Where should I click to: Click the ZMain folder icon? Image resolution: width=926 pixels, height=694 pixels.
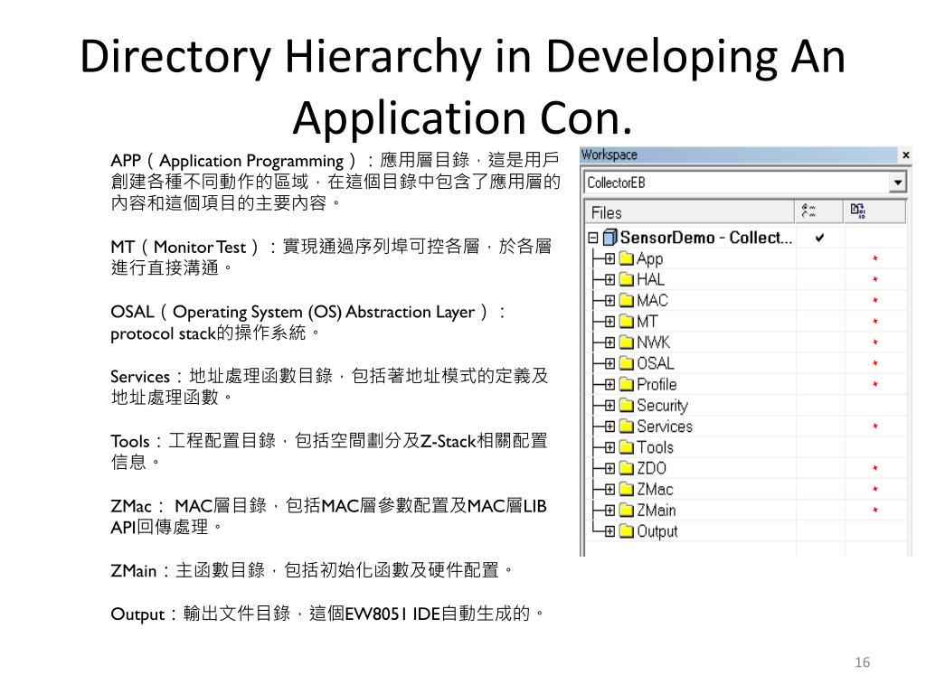626,511
